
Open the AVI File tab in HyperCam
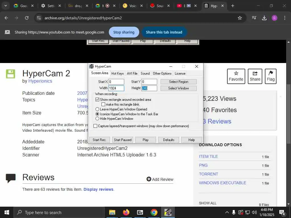pyautogui.click(x=132, y=74)
